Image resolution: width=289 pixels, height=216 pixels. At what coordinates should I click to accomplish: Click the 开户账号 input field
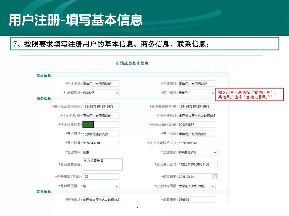(x=101, y=143)
